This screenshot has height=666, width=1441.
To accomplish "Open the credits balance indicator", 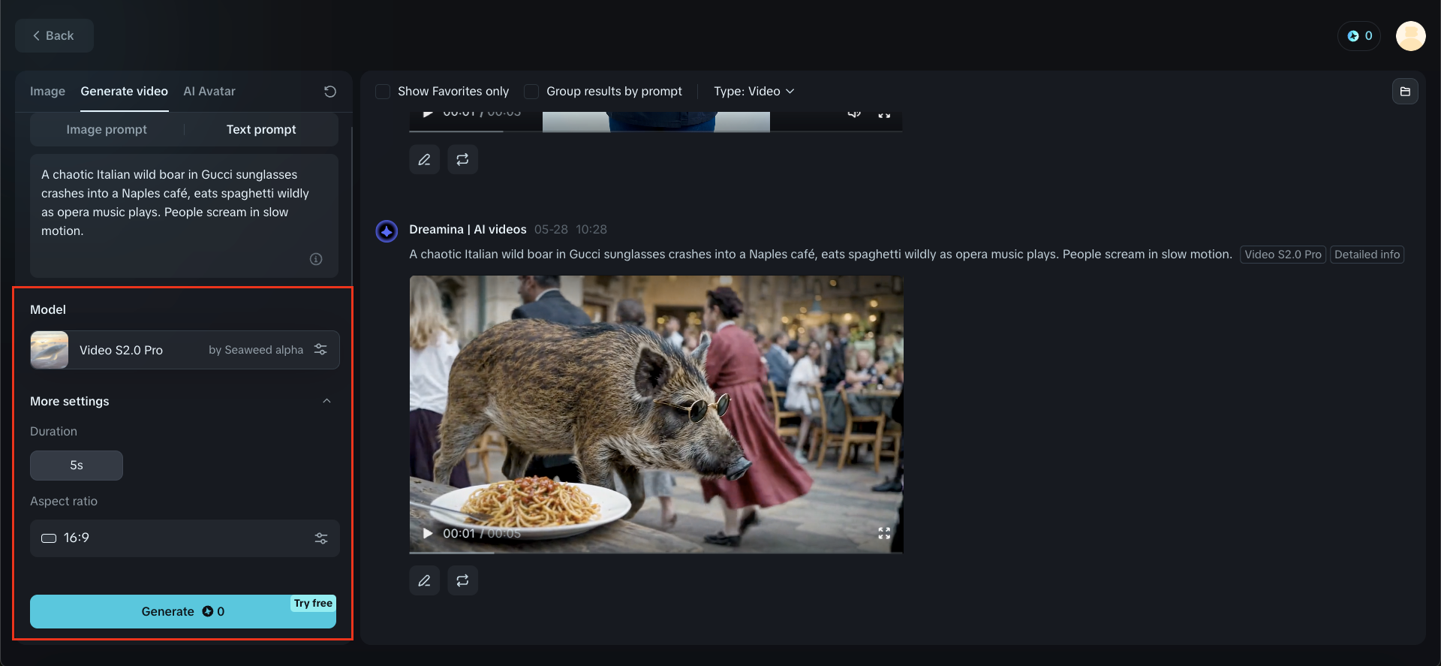I will click(1359, 35).
